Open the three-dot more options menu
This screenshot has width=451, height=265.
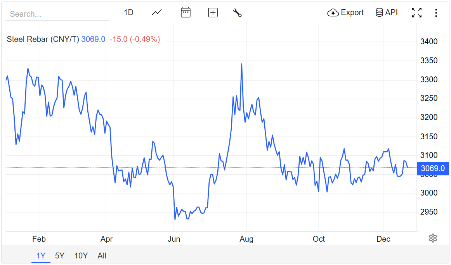[436, 13]
